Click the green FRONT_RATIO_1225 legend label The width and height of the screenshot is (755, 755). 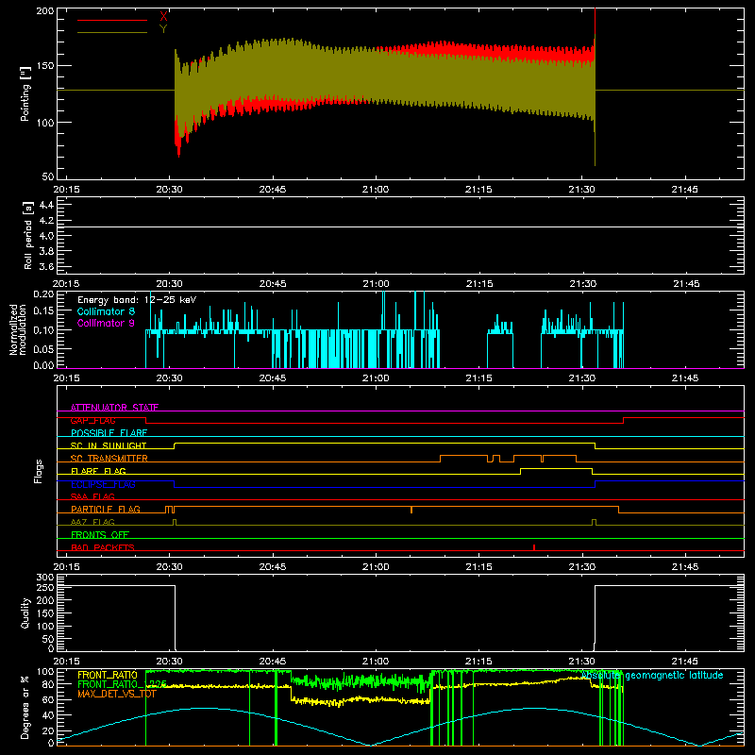(123, 684)
